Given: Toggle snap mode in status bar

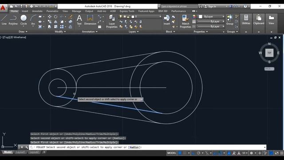Looking at the screenshot, I should pyautogui.click(x=185, y=153).
